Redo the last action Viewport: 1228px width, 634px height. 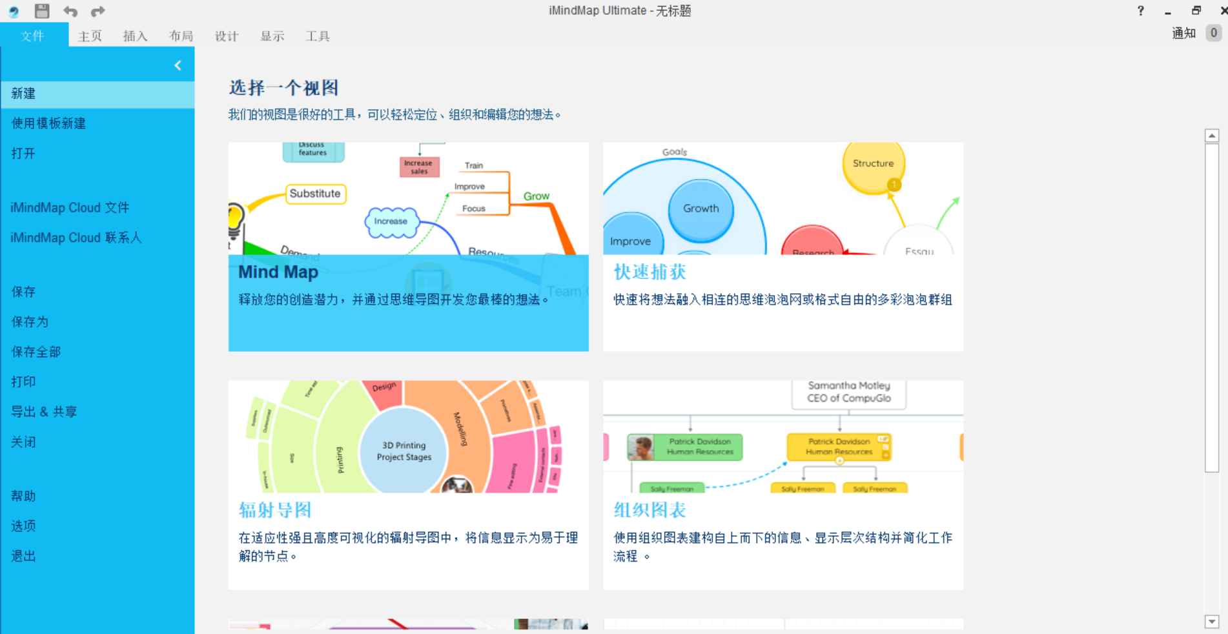97,11
